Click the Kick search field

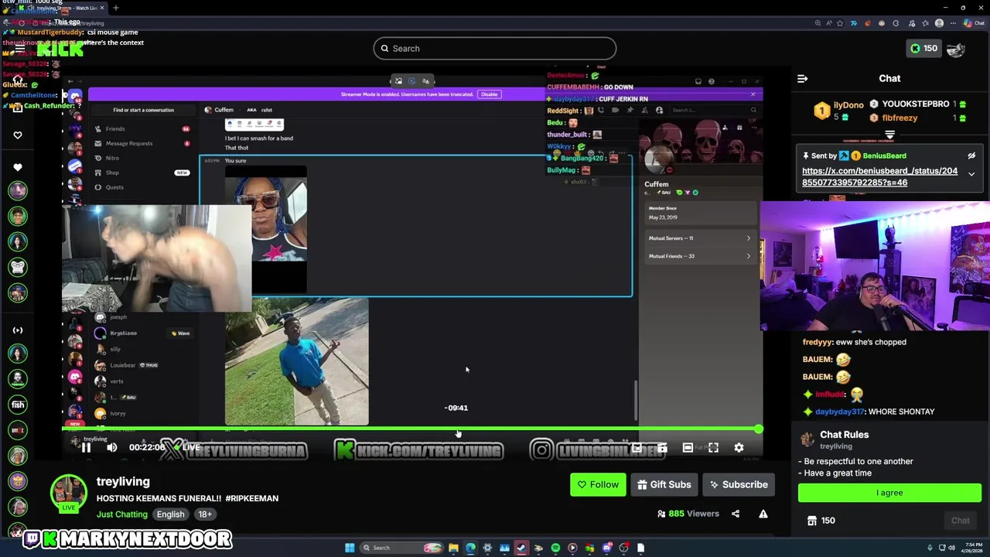coord(495,48)
